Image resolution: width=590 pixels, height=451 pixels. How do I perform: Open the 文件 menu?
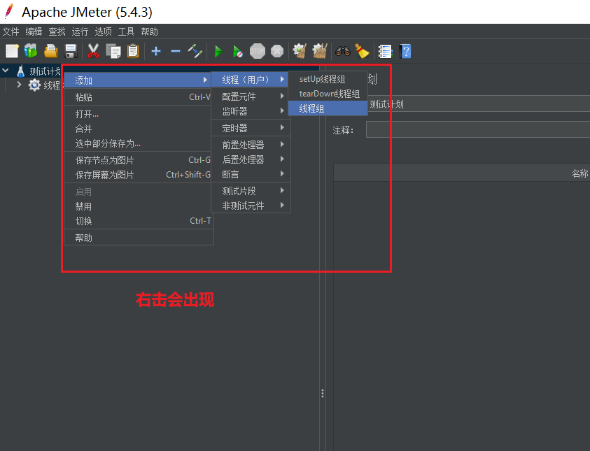coord(11,31)
